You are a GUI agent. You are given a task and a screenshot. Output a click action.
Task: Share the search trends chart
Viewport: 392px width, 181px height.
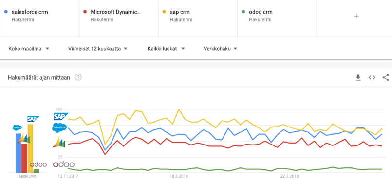pos(386,78)
